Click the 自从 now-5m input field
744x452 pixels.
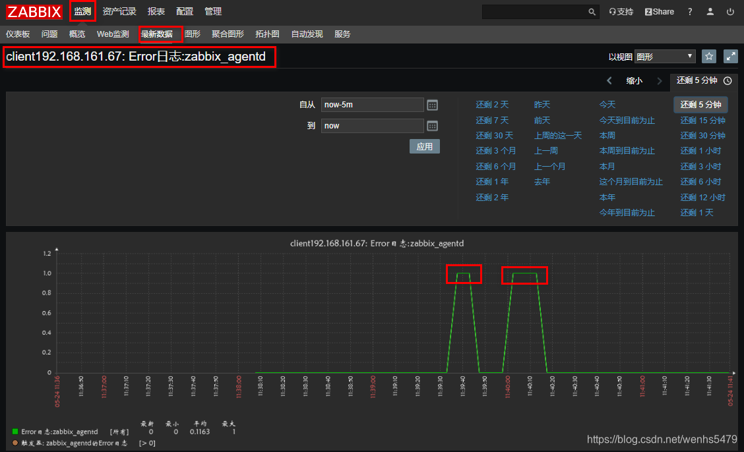point(373,105)
